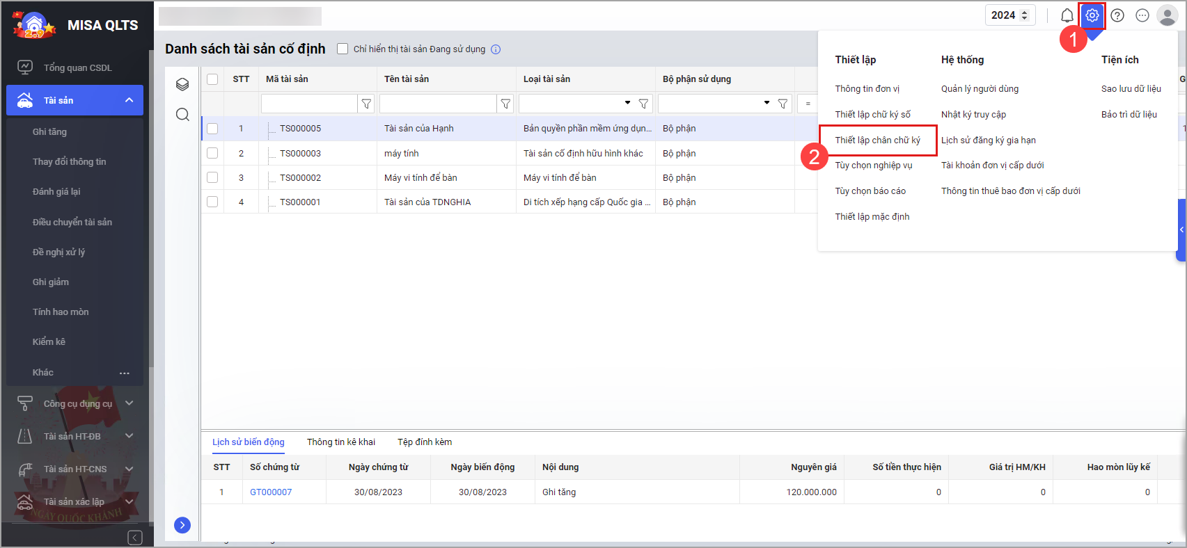The width and height of the screenshot is (1187, 548).
Task: Click the year 2024 stepper field
Action: click(x=1009, y=15)
